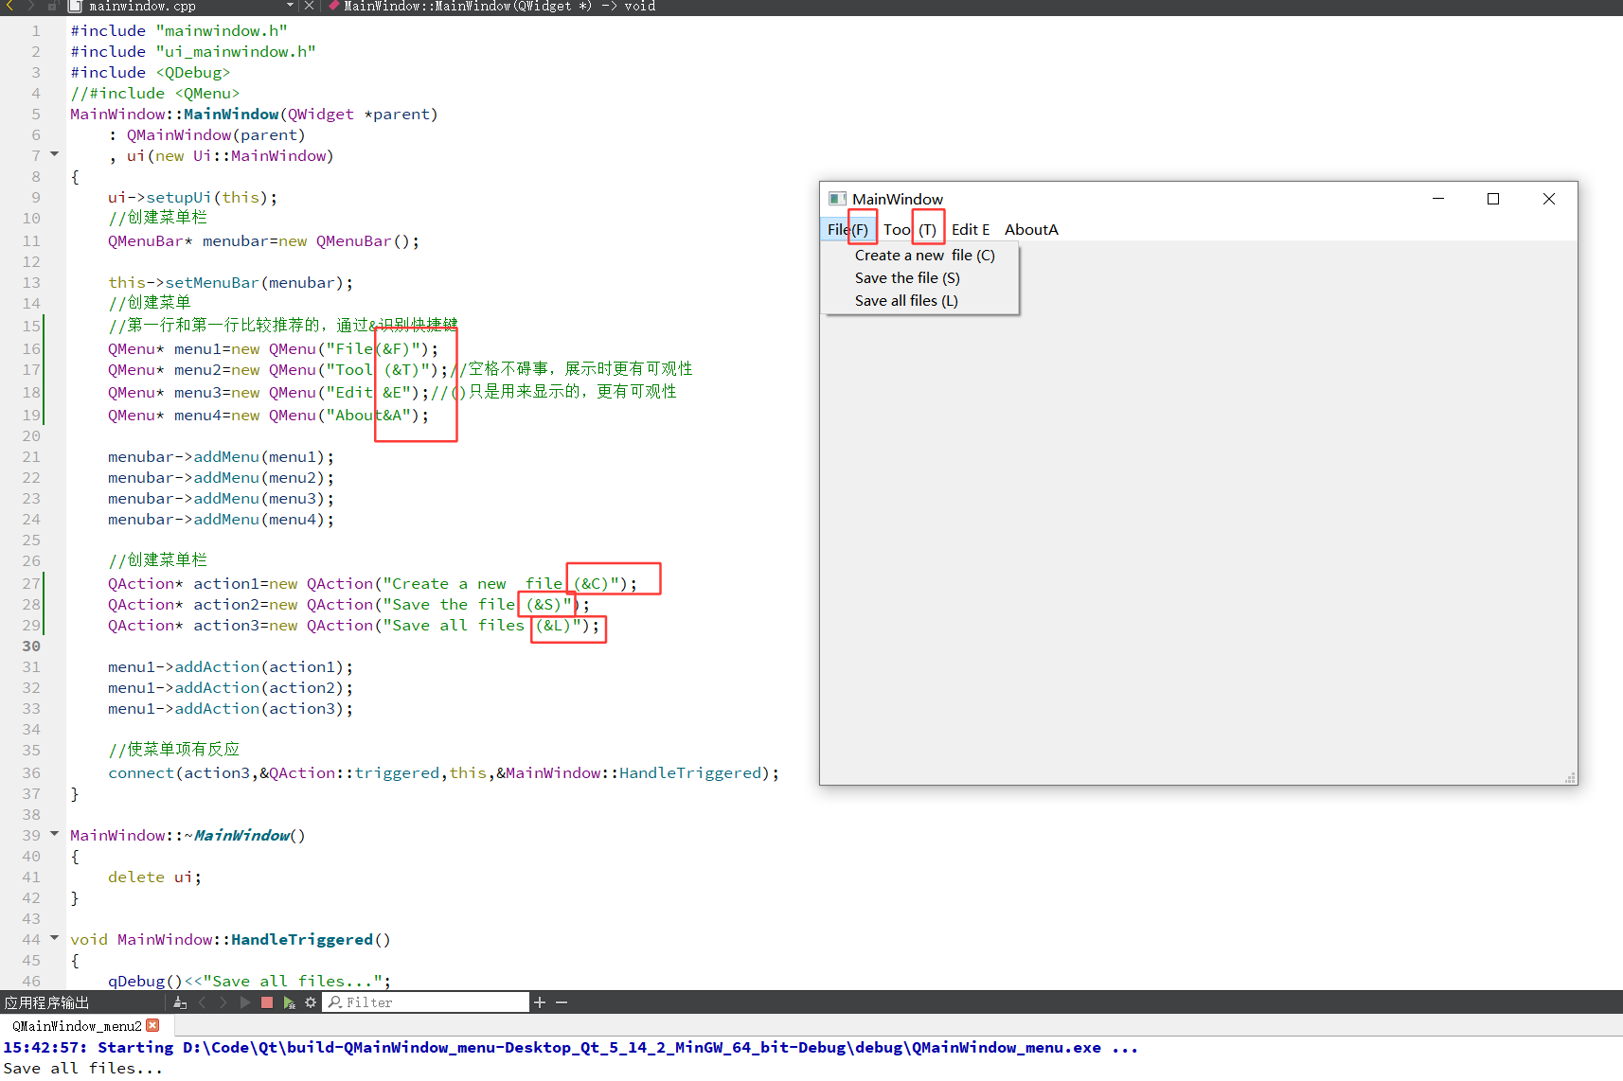
Task: Zoom in the output with the plus icon
Action: pos(540,1002)
